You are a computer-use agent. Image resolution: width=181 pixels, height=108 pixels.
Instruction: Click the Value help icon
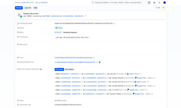[x=18, y=101]
